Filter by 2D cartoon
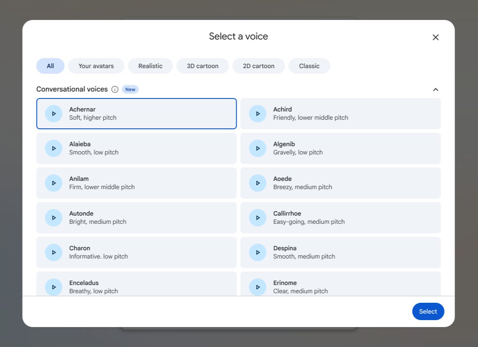This screenshot has width=478, height=347. tap(258, 66)
